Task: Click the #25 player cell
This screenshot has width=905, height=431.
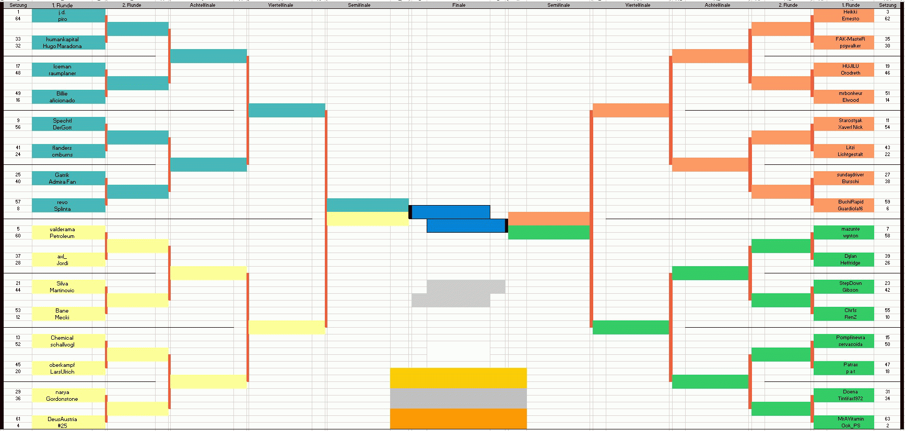Action: pyautogui.click(x=68, y=426)
